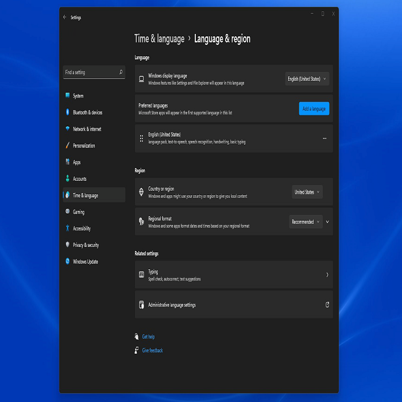This screenshot has height=402, width=402.
Task: Click the Accessibility figure icon
Action: [67, 228]
